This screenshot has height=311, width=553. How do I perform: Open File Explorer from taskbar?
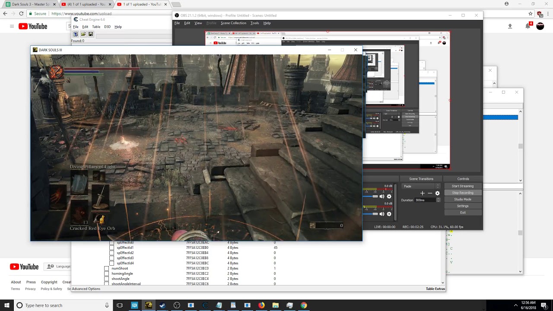pos(276,305)
